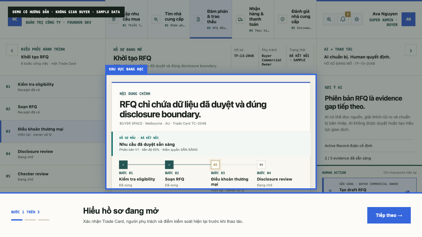This screenshot has width=422, height=237.
Task: Open the AN user avatar menu
Action: click(x=408, y=19)
